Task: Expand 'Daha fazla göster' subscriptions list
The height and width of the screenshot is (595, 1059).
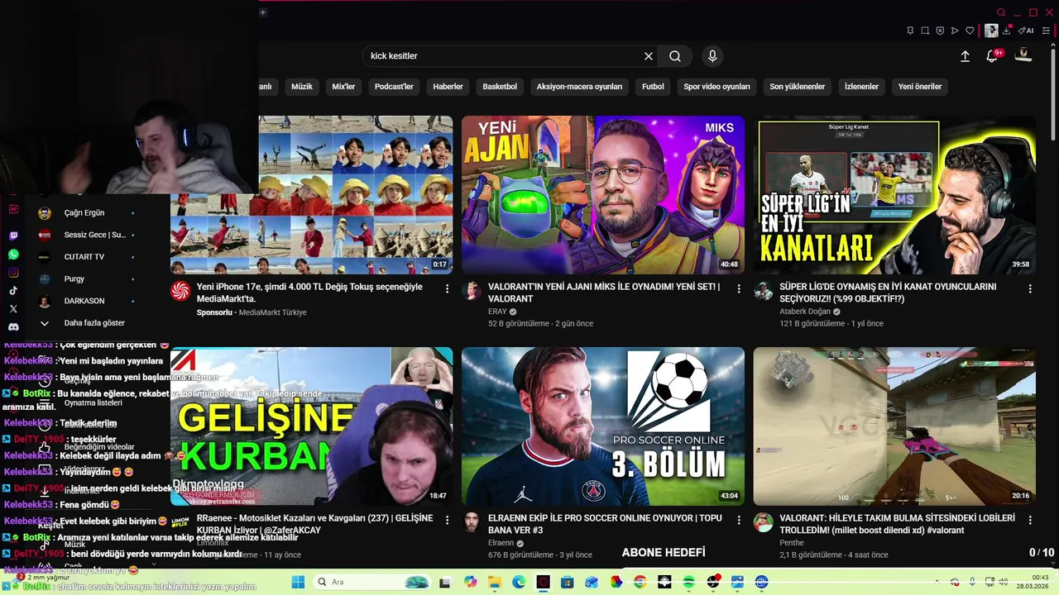Action: (94, 323)
